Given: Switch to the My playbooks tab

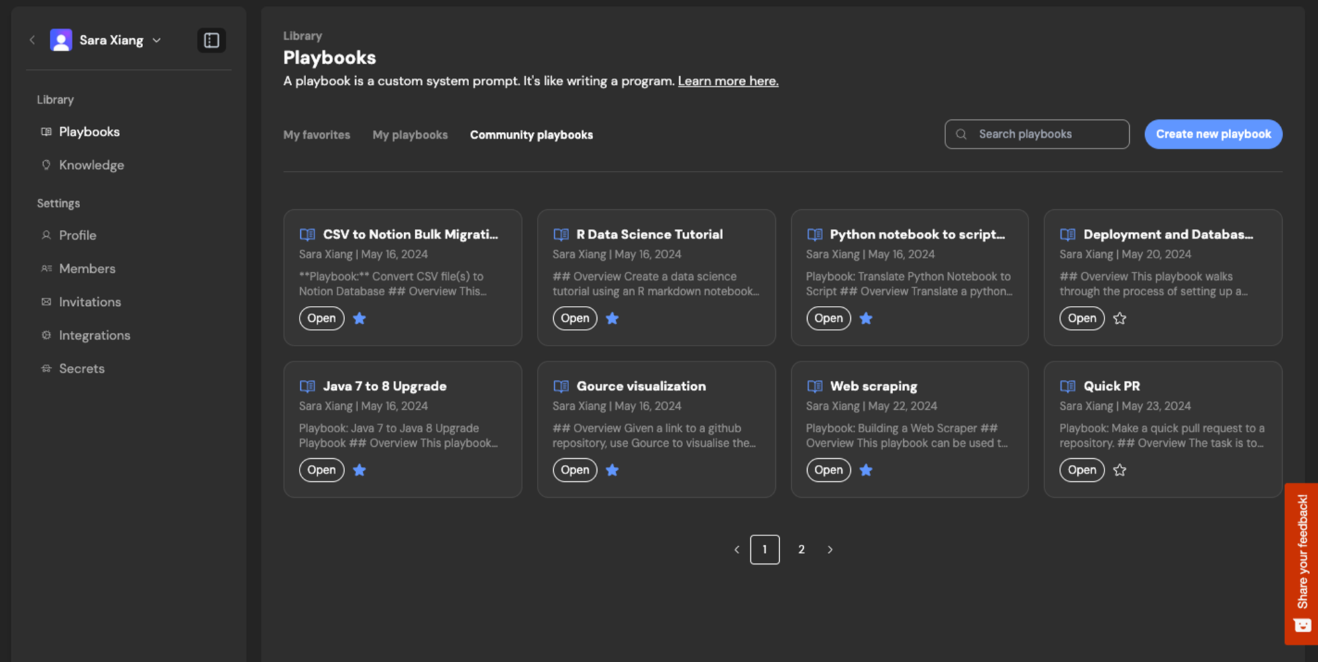Looking at the screenshot, I should point(410,134).
